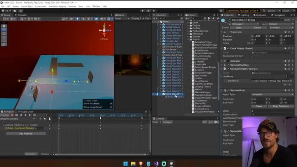Screen dimensions: 297x167
Task: Open prefab Overrides dropdown
Action: 281,28
